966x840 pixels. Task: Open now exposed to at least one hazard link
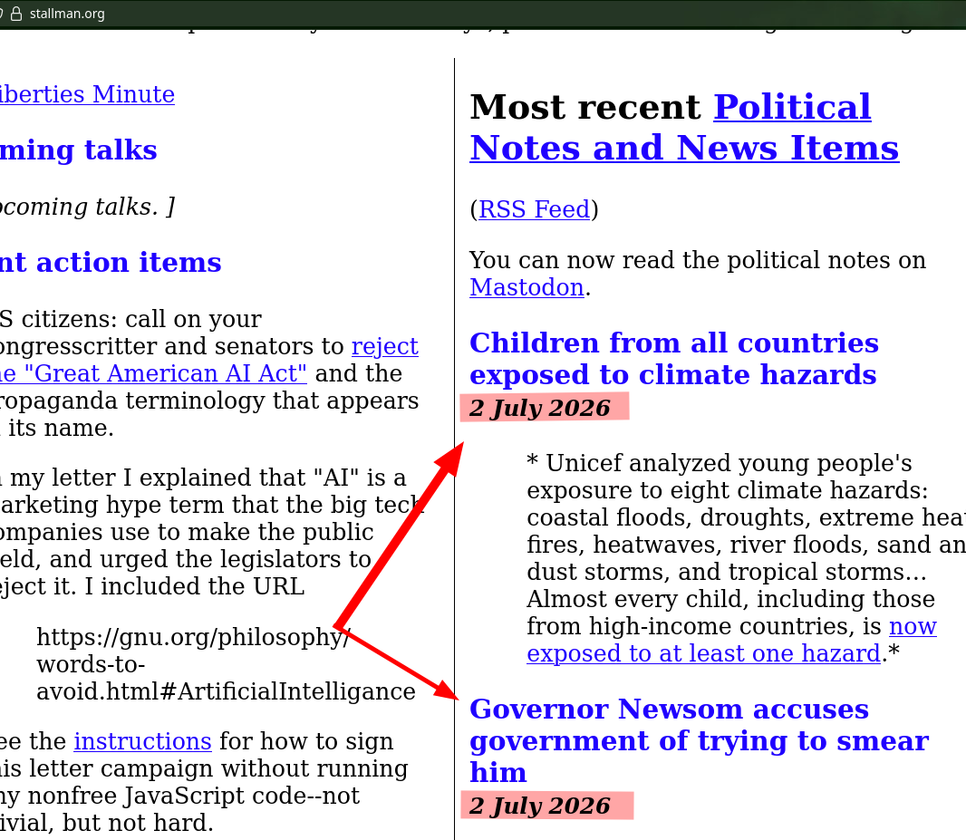pyautogui.click(x=731, y=640)
